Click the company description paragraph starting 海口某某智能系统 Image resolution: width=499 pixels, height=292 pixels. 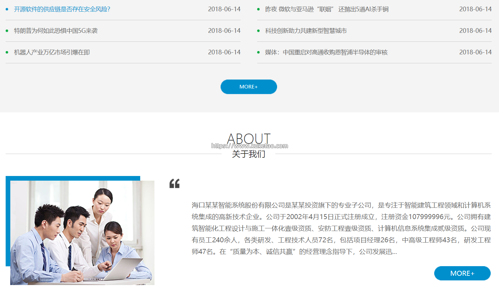(x=341, y=228)
